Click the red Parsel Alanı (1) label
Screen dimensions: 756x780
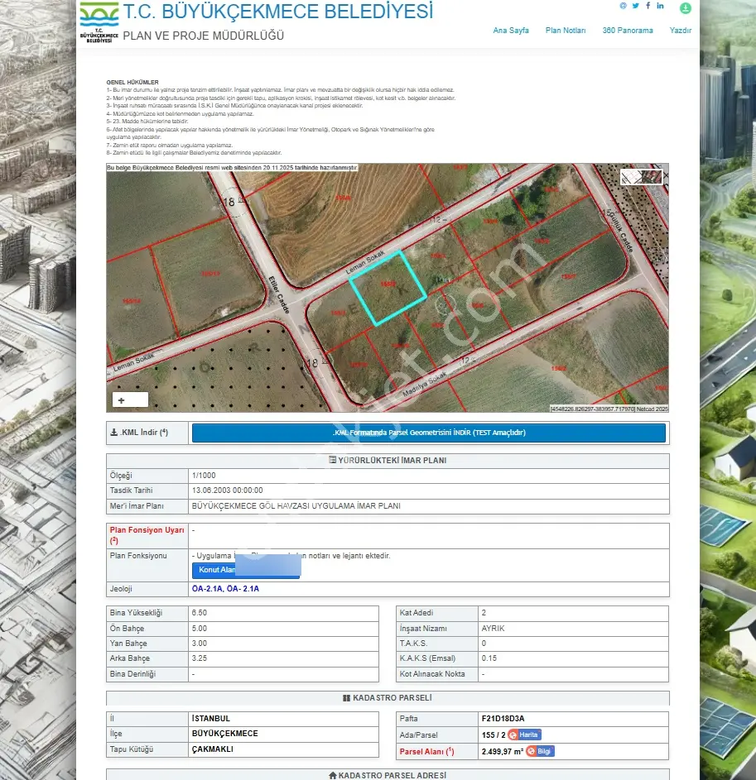(426, 752)
